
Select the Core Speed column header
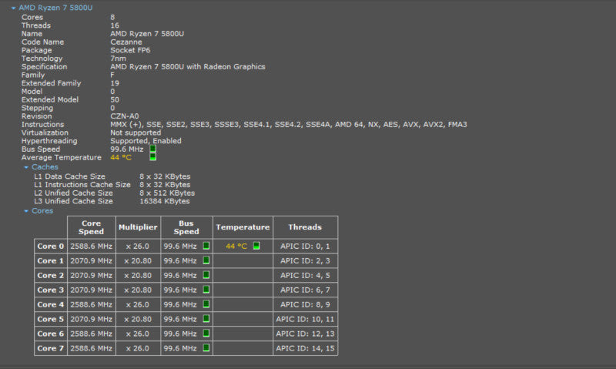click(91, 227)
